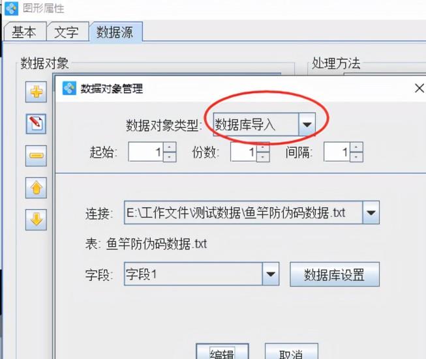Switch to the 文字 tab

point(67,32)
